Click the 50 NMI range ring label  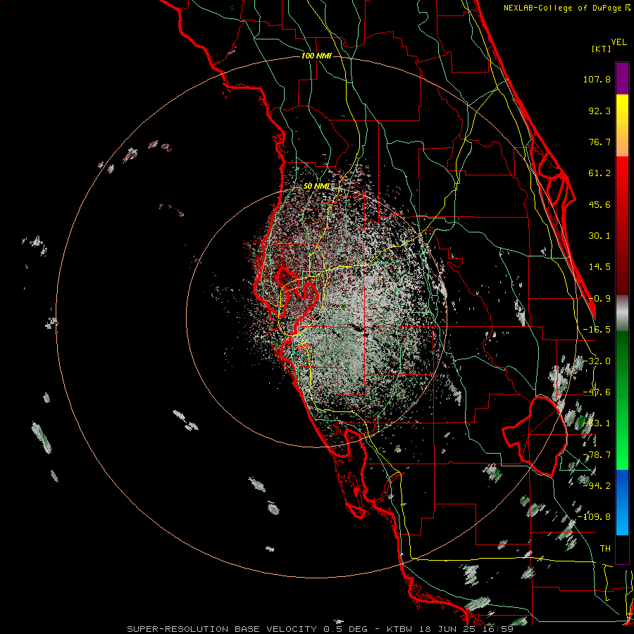point(316,187)
